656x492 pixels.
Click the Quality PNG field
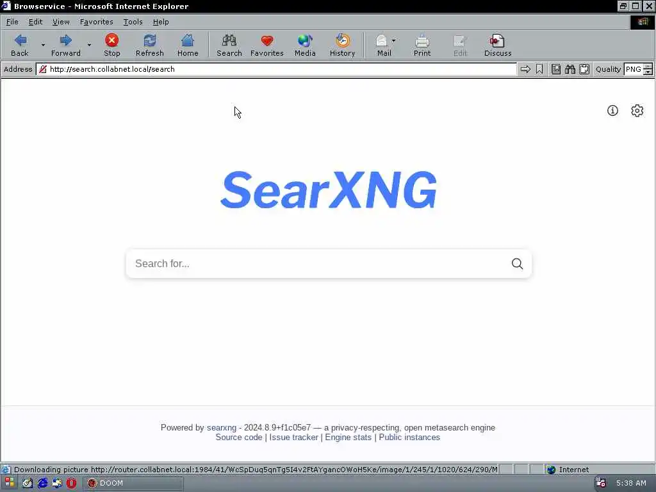(634, 69)
